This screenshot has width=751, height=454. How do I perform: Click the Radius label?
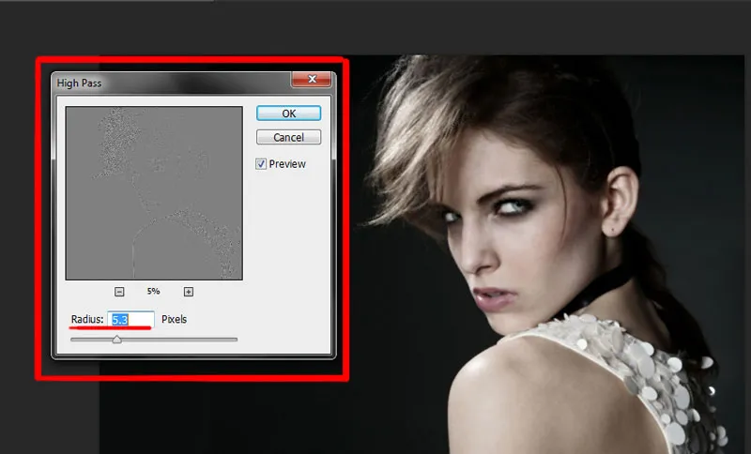pyautogui.click(x=87, y=319)
